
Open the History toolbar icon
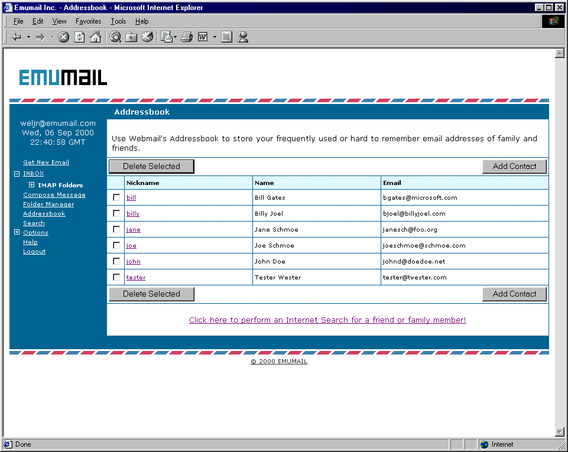click(x=147, y=37)
